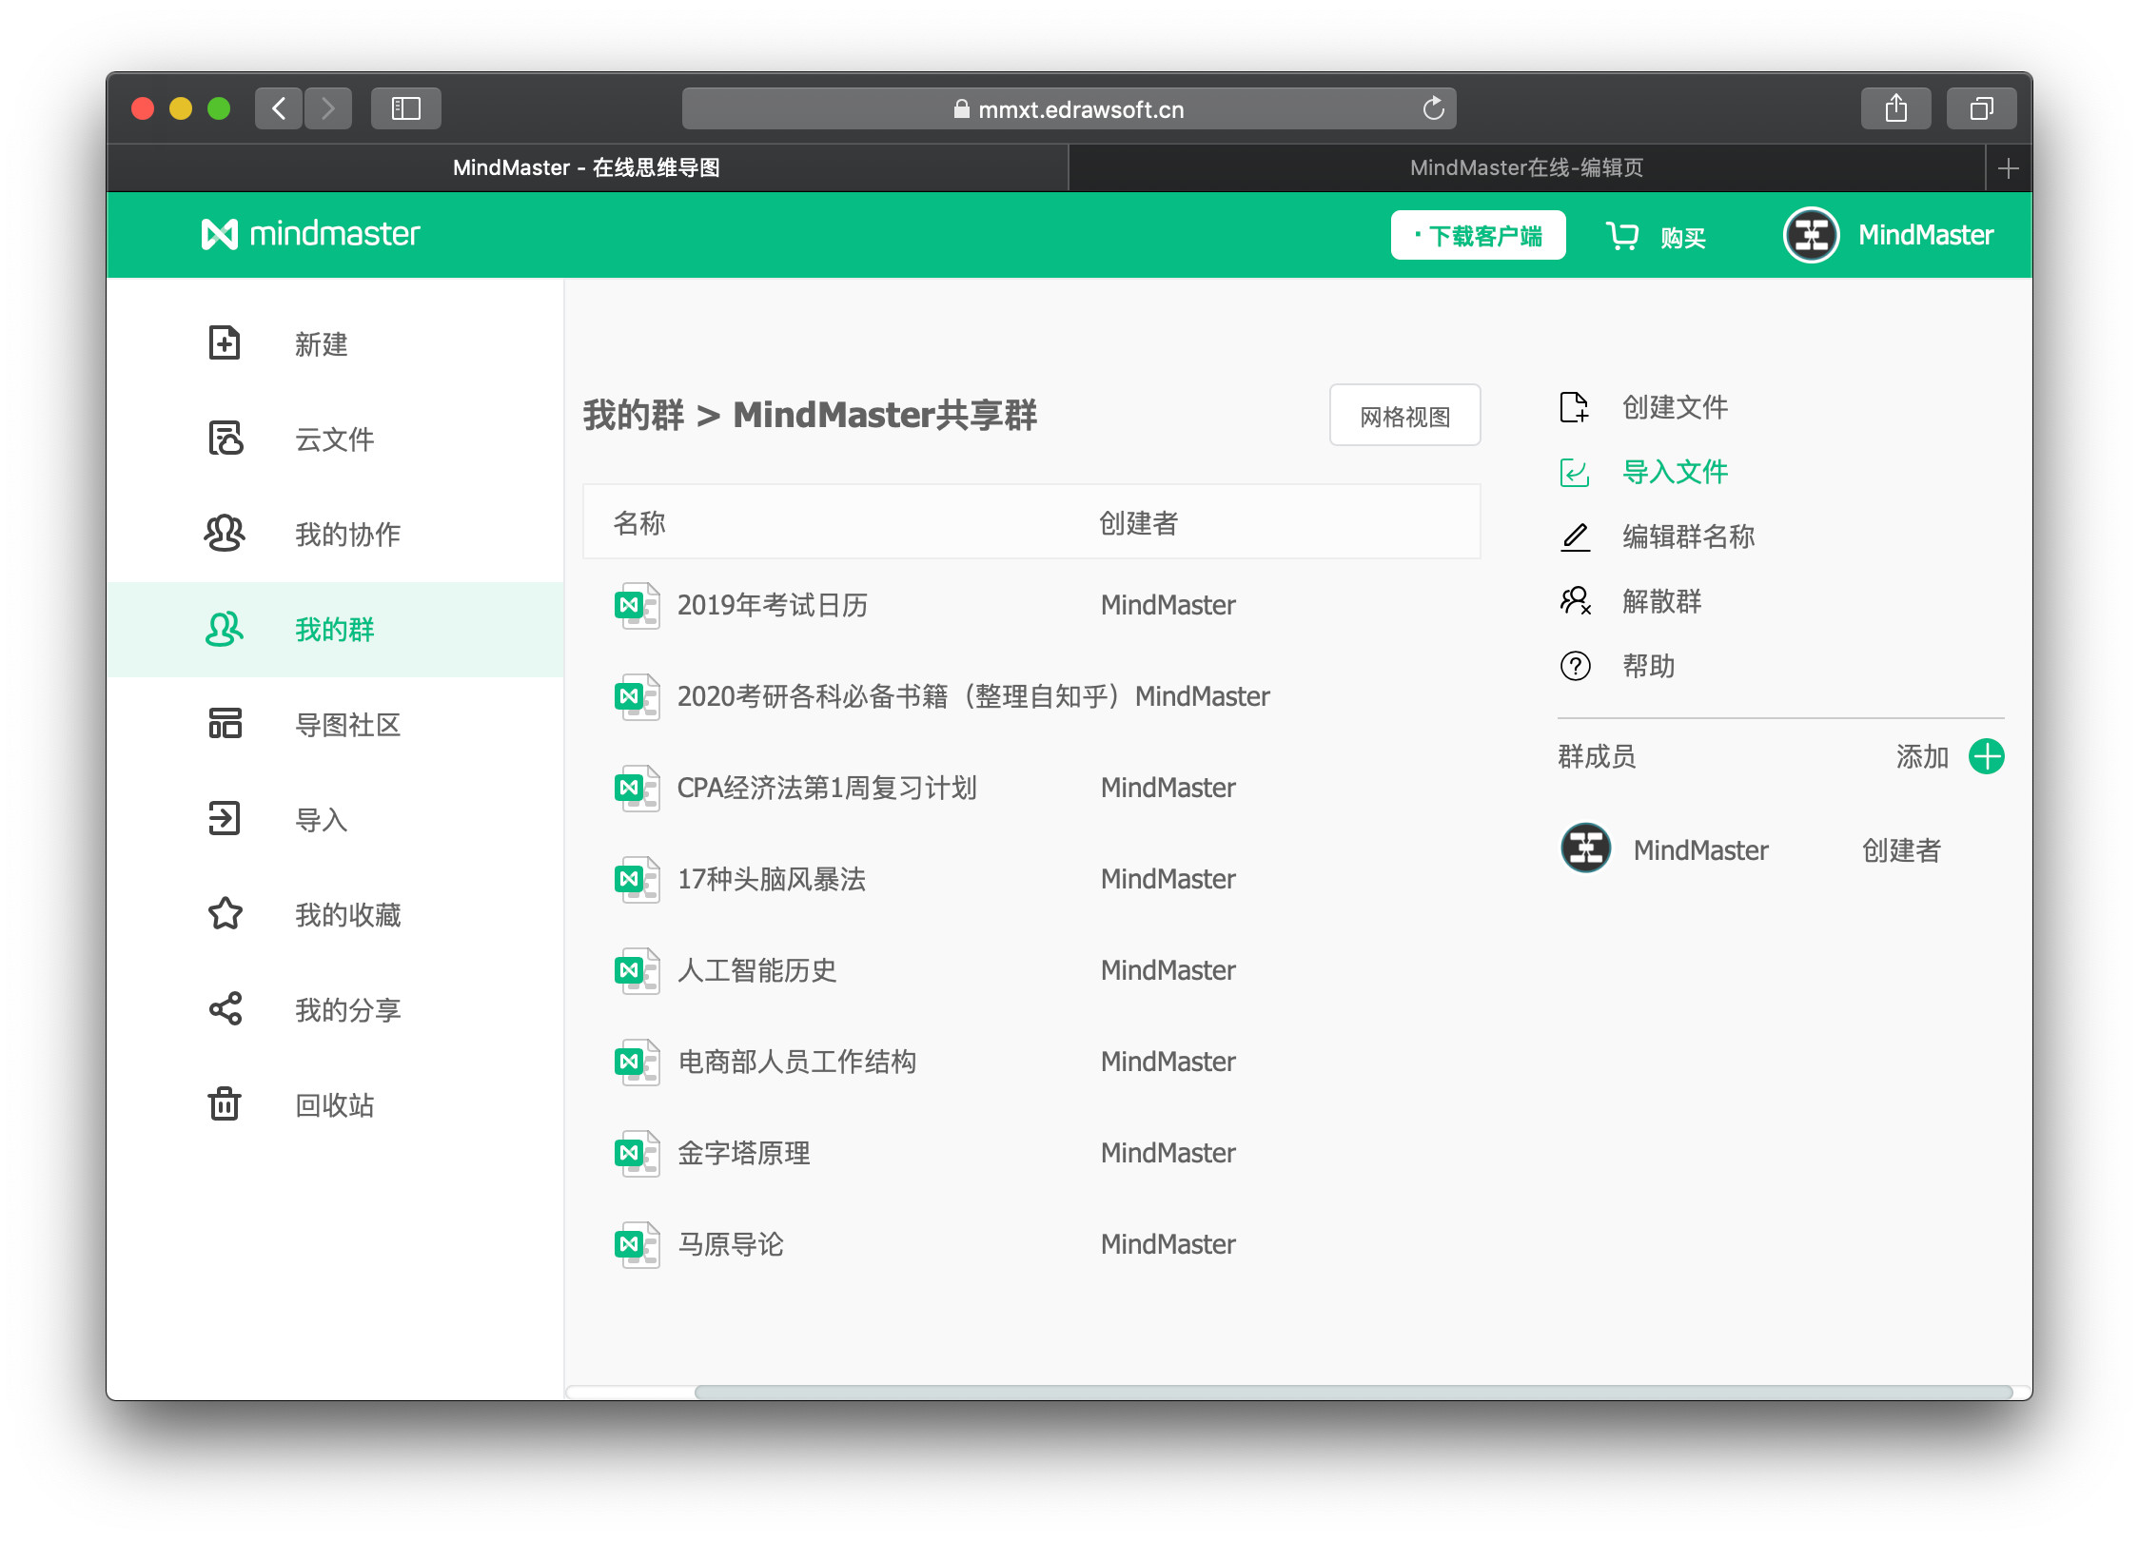The height and width of the screenshot is (1541, 2139).
Task: Click the mmxt.edrawsoft.cn address bar
Action: pyautogui.click(x=1069, y=108)
